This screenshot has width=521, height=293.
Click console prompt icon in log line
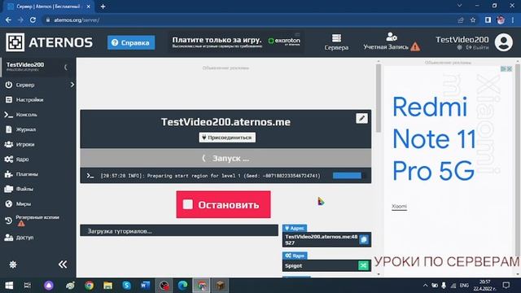pyautogui.click(x=90, y=176)
